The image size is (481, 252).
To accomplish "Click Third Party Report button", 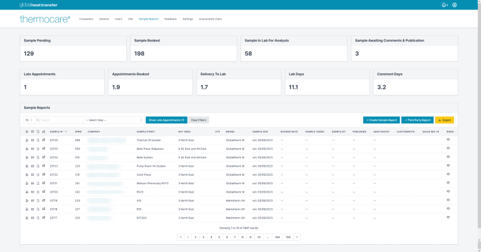I will click(x=417, y=120).
